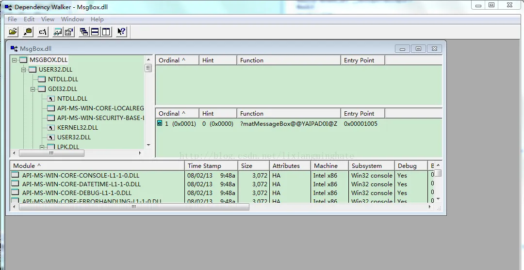Click the module list horizontal scrollbar right arrow

point(430,207)
